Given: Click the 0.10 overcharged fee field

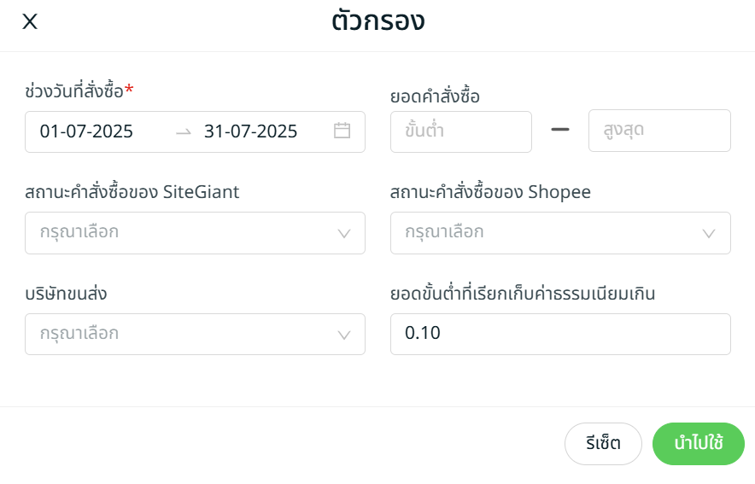Looking at the screenshot, I should tap(559, 334).
